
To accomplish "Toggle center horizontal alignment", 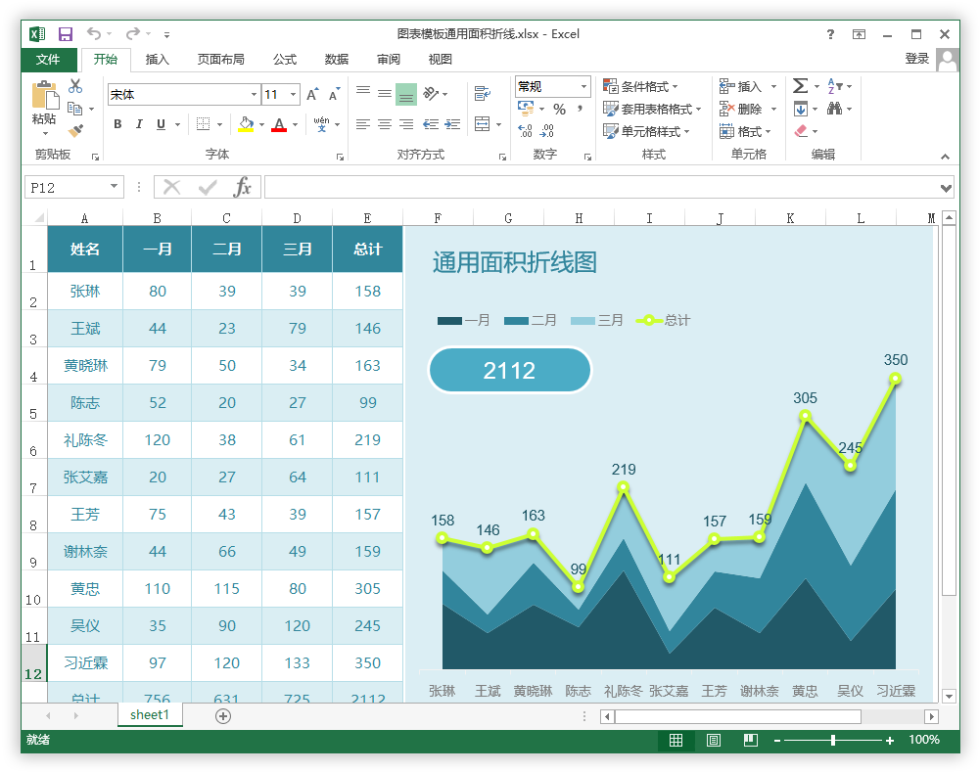I will [385, 124].
